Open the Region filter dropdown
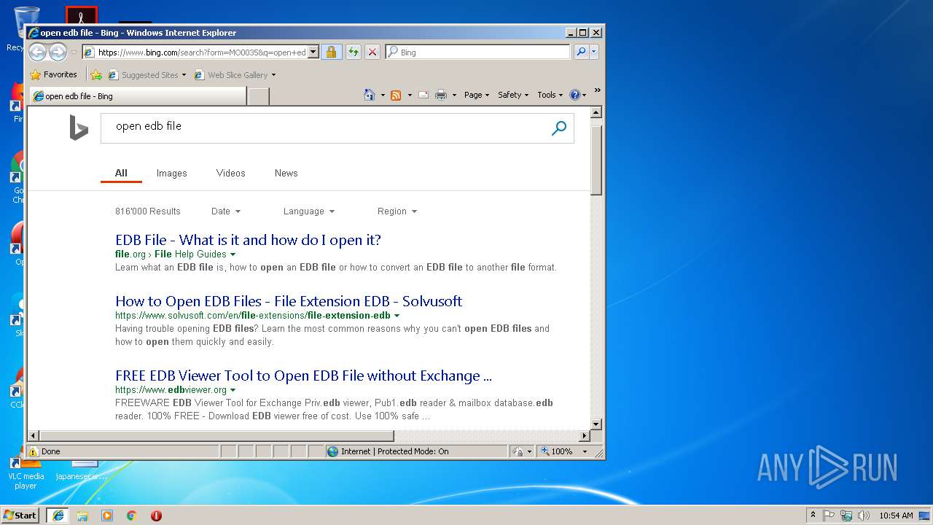 397,211
